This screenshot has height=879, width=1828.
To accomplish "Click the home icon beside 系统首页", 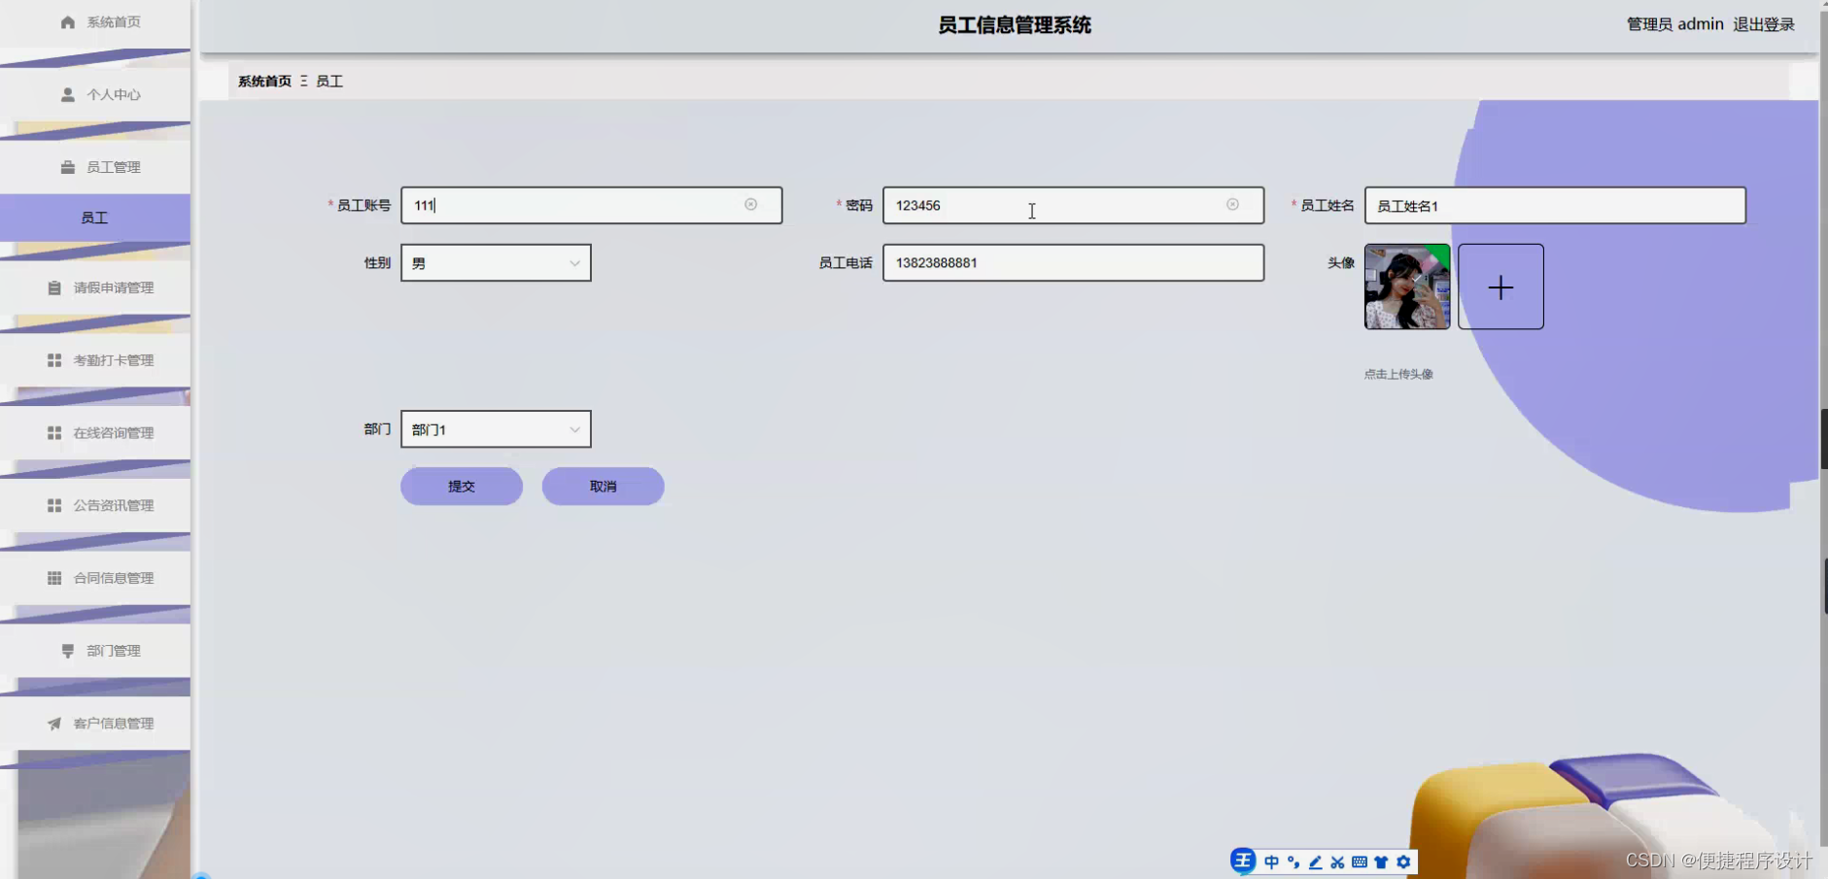I will (x=66, y=20).
